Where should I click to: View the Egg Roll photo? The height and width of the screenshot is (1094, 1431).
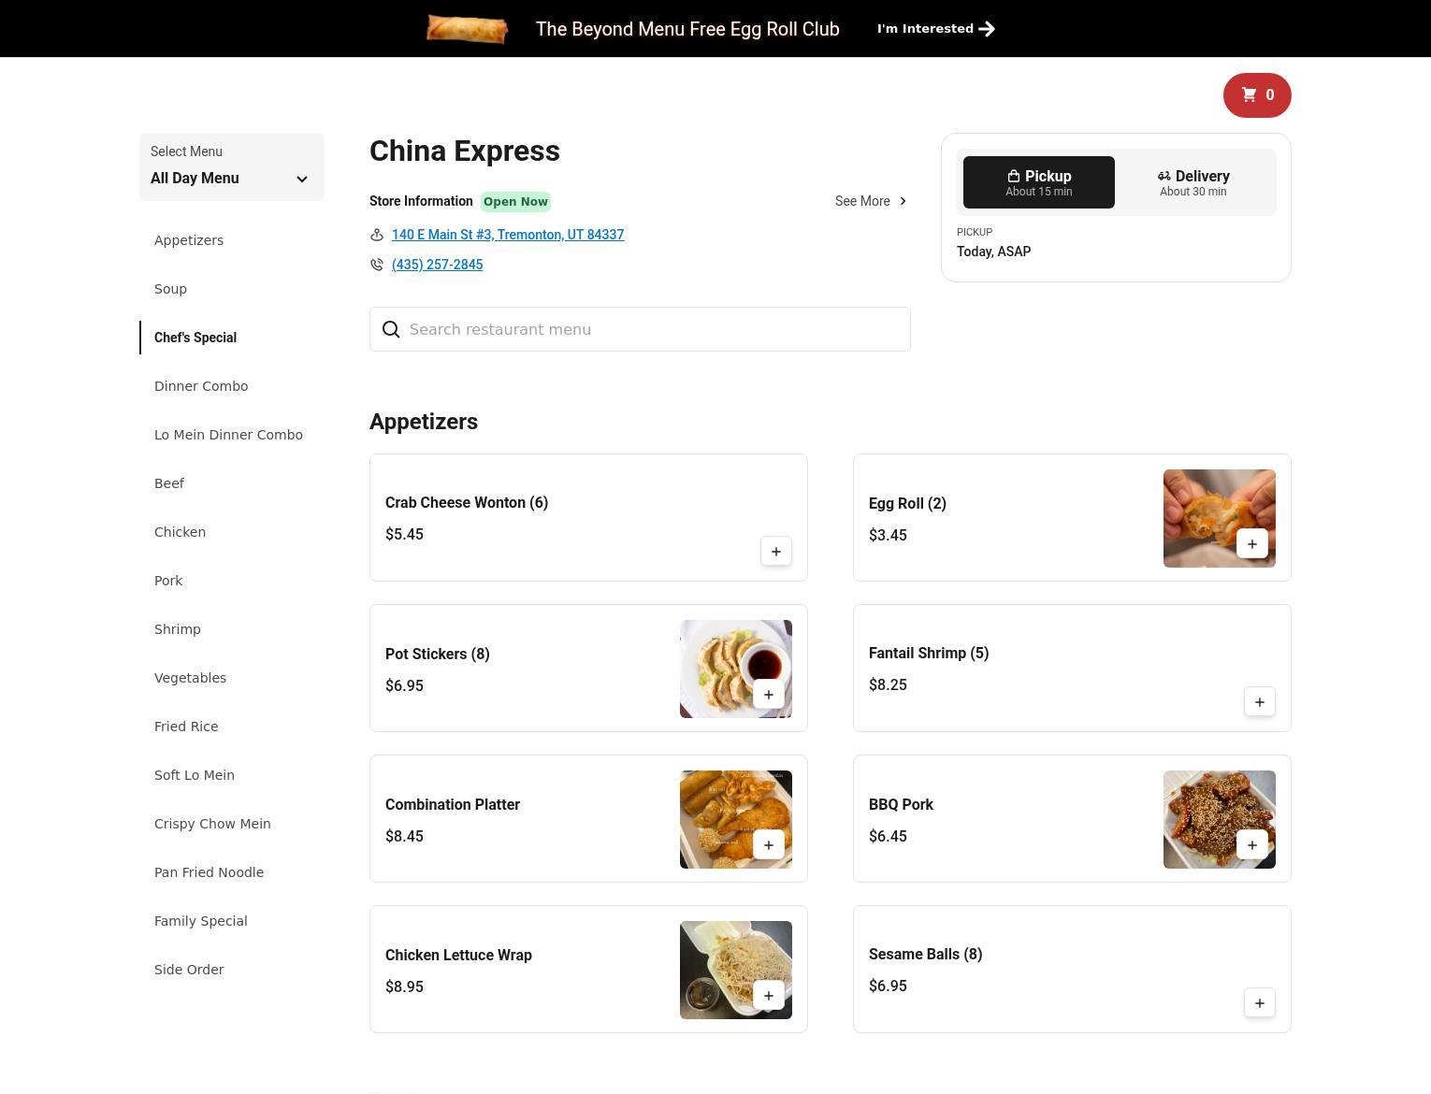coord(1220,518)
